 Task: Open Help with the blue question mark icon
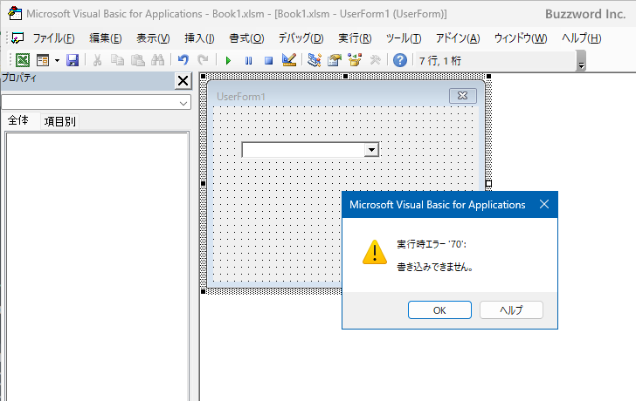(x=400, y=60)
